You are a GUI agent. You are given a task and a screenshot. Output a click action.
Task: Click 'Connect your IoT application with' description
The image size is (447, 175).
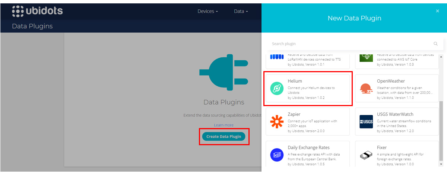point(313,121)
